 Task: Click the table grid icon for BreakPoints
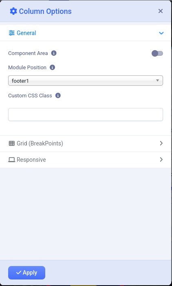pos(12,143)
